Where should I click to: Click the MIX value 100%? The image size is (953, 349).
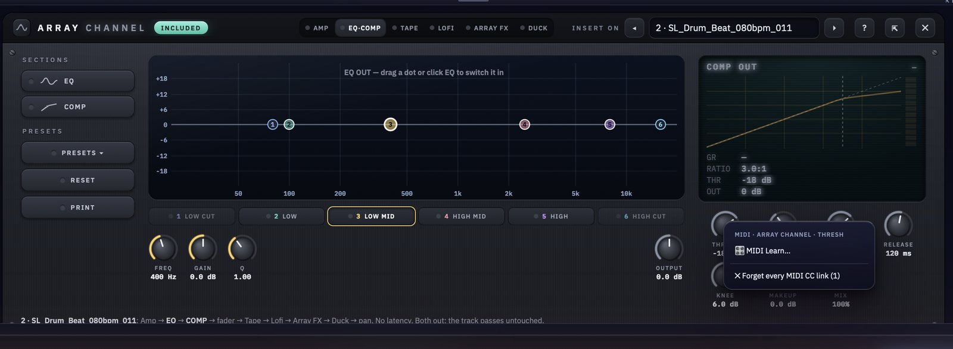(x=840, y=304)
